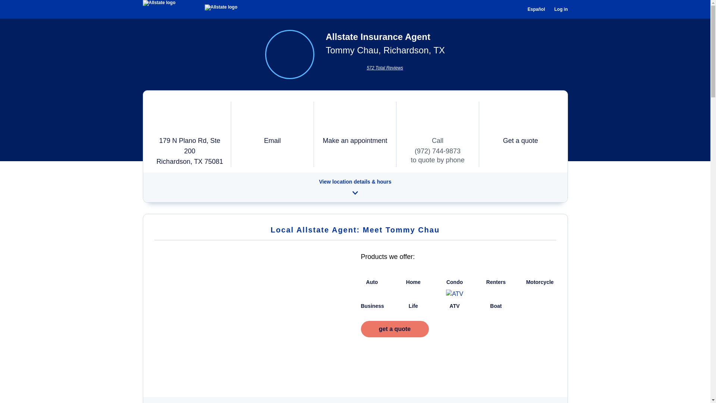
Task: Open the 572 Total Reviews link
Action: pos(384,68)
